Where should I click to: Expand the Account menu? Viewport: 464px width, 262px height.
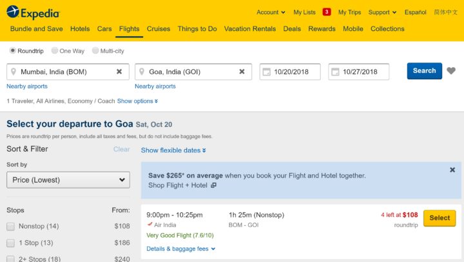pos(271,12)
